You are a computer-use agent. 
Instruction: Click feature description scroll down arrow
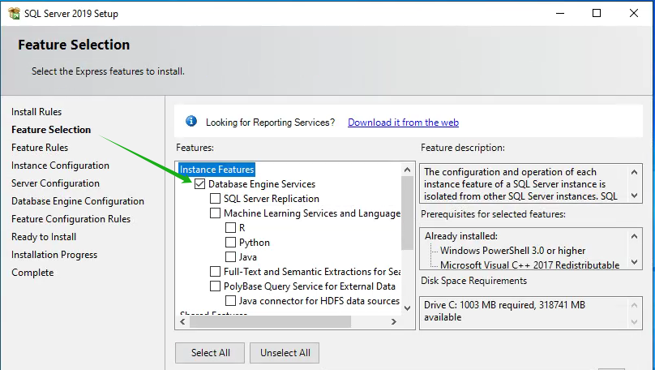(634, 196)
